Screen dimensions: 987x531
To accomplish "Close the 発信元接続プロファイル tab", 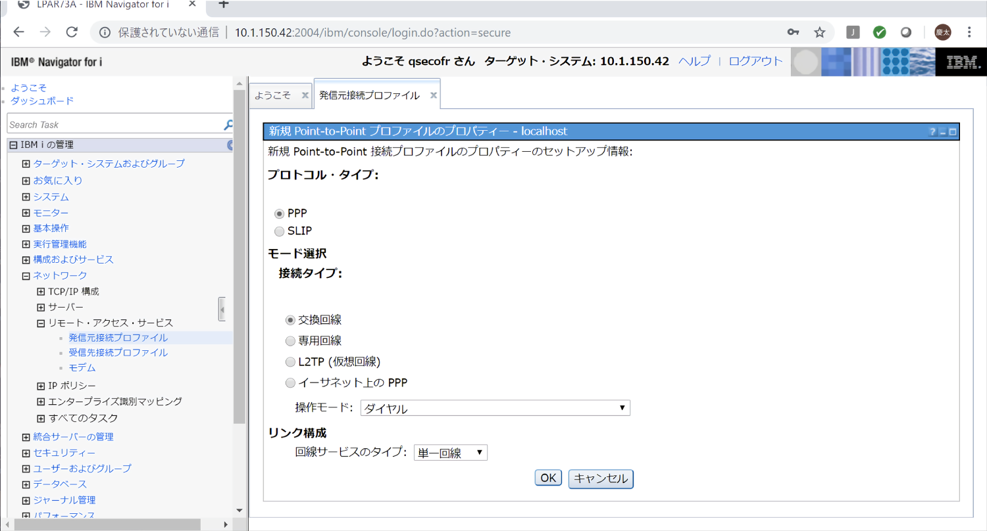I will tap(433, 95).
